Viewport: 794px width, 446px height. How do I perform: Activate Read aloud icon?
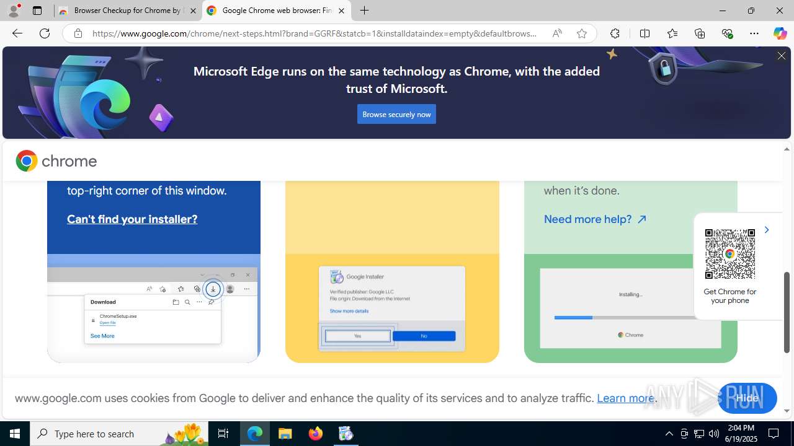tap(557, 33)
